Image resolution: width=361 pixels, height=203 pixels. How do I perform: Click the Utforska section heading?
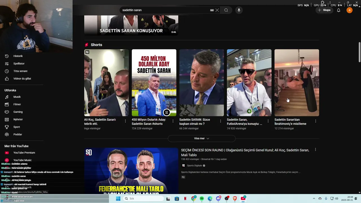click(10, 90)
